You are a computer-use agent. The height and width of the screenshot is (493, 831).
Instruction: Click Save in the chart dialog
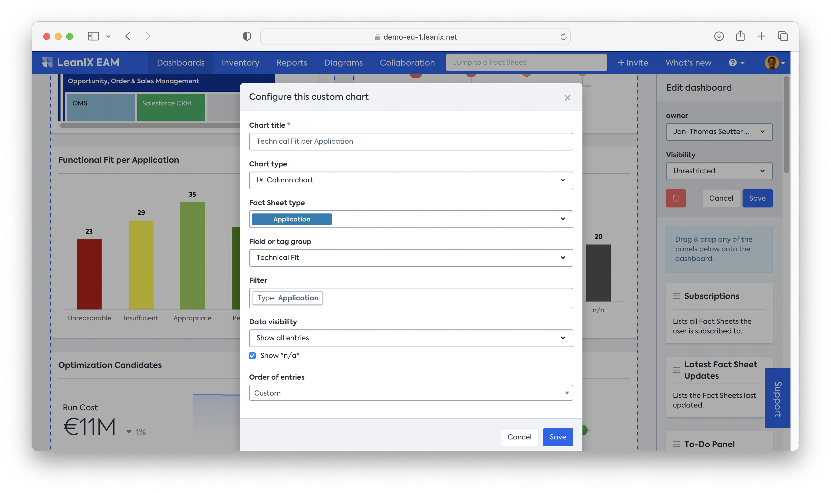(558, 437)
